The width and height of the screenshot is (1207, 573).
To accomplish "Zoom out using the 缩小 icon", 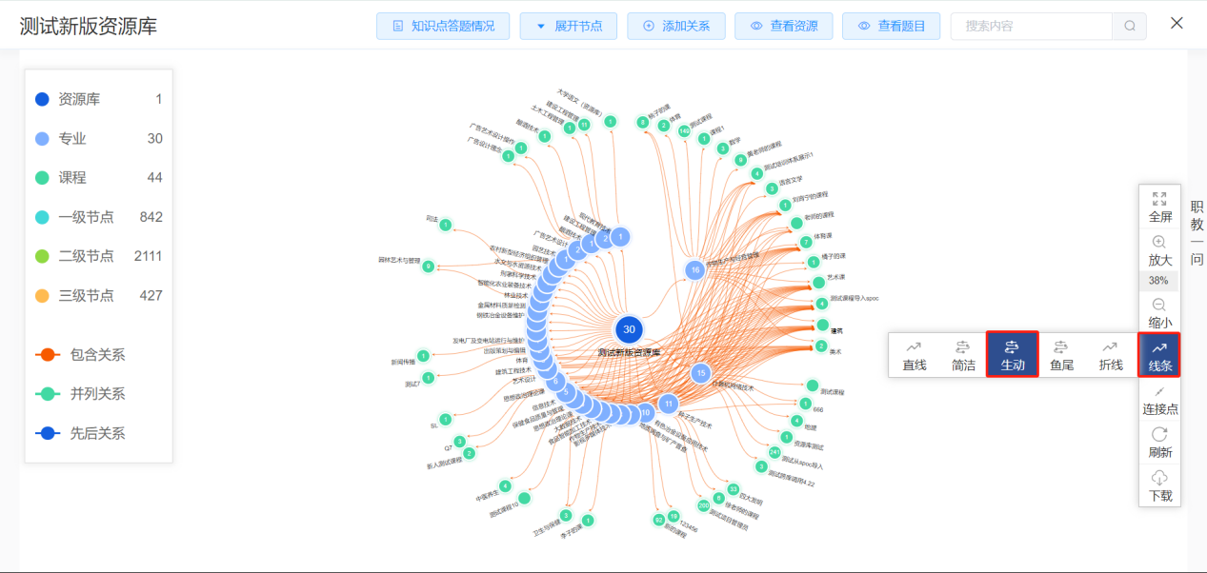I will coord(1159,305).
